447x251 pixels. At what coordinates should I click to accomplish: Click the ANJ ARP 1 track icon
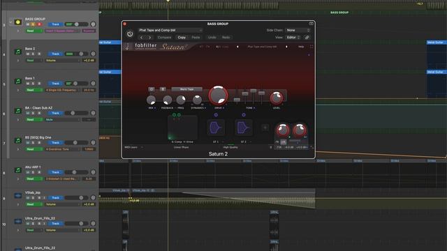pos(18,170)
